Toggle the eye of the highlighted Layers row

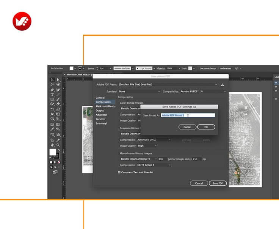click(276, 83)
